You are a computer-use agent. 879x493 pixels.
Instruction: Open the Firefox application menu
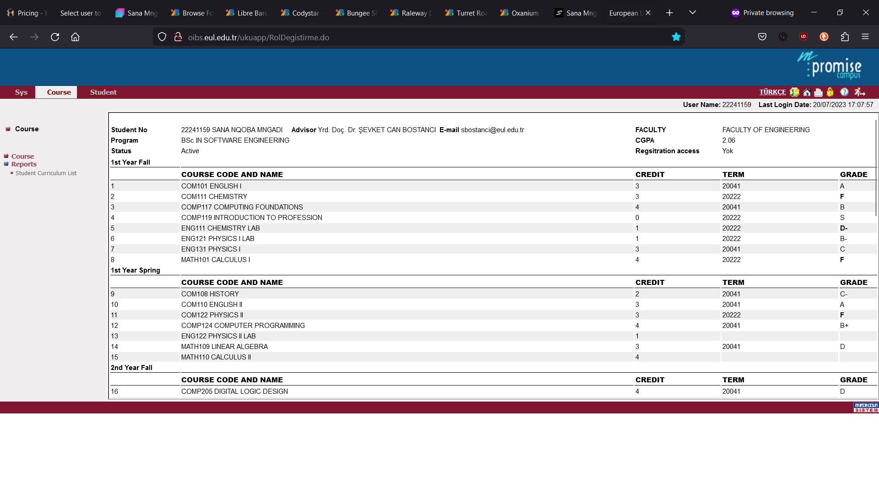(x=865, y=37)
